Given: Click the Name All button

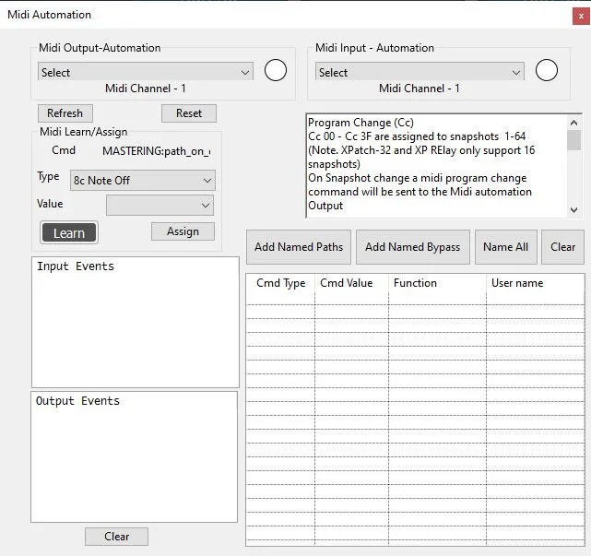Looking at the screenshot, I should (506, 247).
